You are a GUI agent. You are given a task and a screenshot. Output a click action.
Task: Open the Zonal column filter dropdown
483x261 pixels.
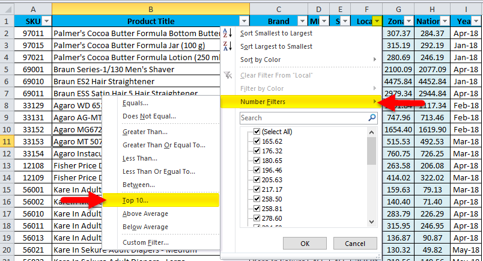pos(409,21)
